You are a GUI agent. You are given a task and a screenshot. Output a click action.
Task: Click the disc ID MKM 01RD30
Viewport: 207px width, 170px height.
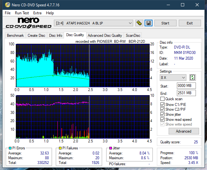(x=185, y=53)
